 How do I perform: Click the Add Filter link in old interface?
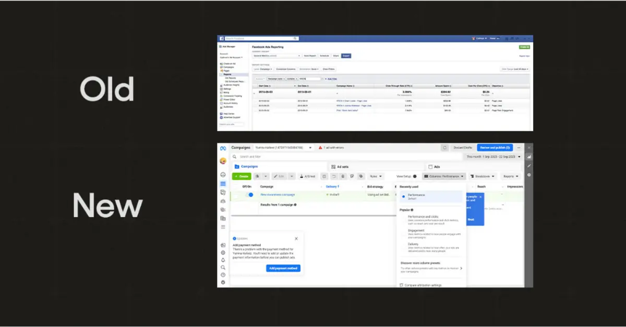pyautogui.click(x=332, y=79)
